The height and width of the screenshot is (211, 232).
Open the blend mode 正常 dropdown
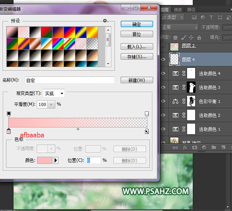180,27
